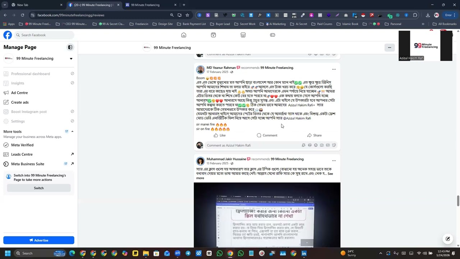Image resolution: width=460 pixels, height=259 pixels.
Task: Like MD Yeanur Rahman's review
Action: coord(220,135)
